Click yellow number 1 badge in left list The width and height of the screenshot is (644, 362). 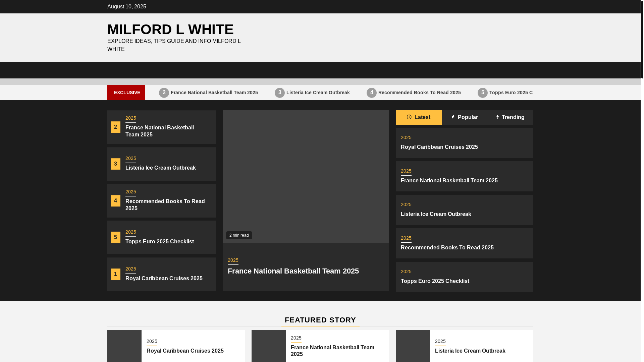[x=115, y=274]
